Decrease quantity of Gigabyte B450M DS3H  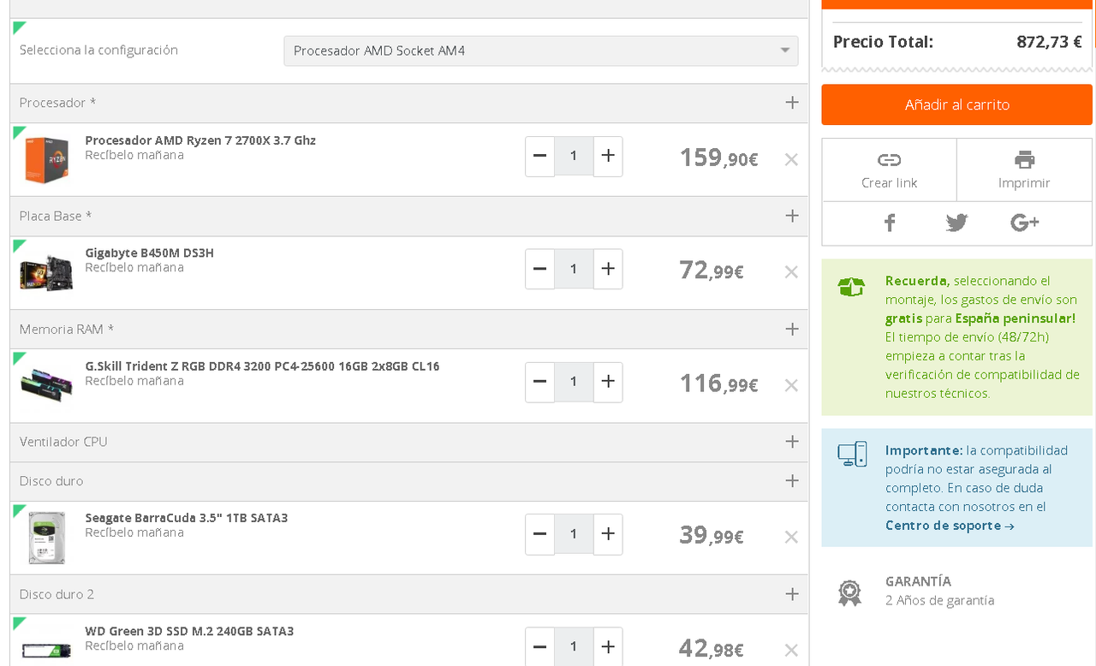point(539,269)
